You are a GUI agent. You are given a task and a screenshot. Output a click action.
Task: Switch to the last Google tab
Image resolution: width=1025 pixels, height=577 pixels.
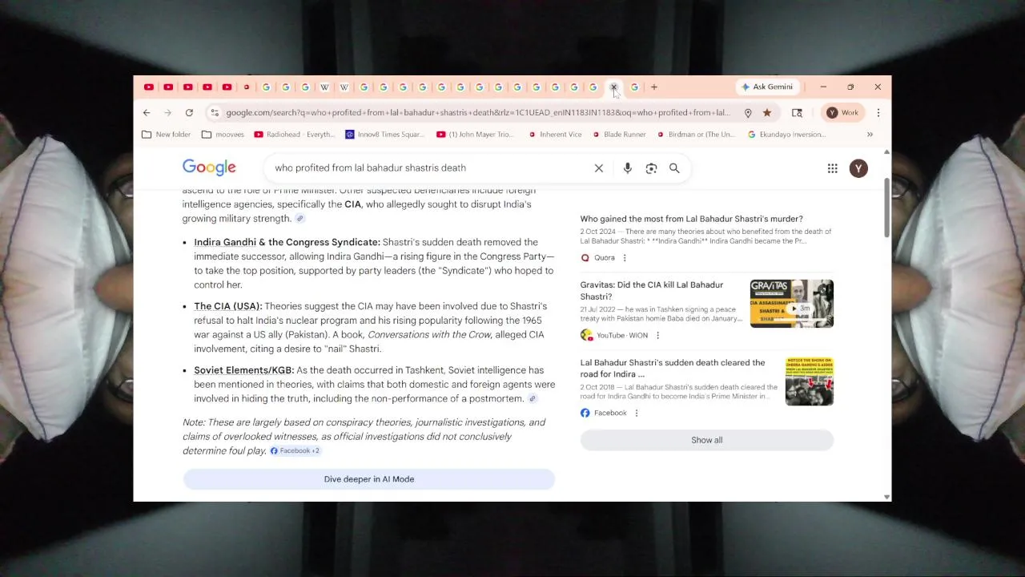(x=634, y=87)
